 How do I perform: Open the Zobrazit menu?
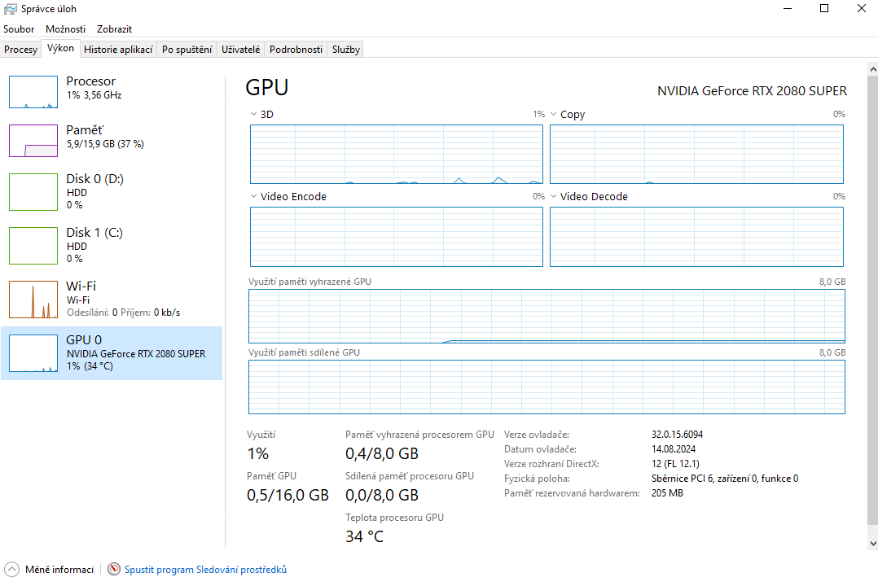pyautogui.click(x=114, y=28)
